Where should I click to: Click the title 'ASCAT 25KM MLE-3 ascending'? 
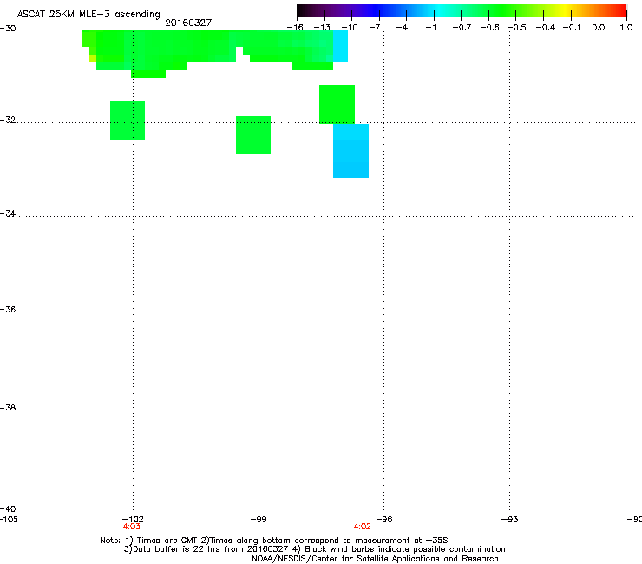88,14
